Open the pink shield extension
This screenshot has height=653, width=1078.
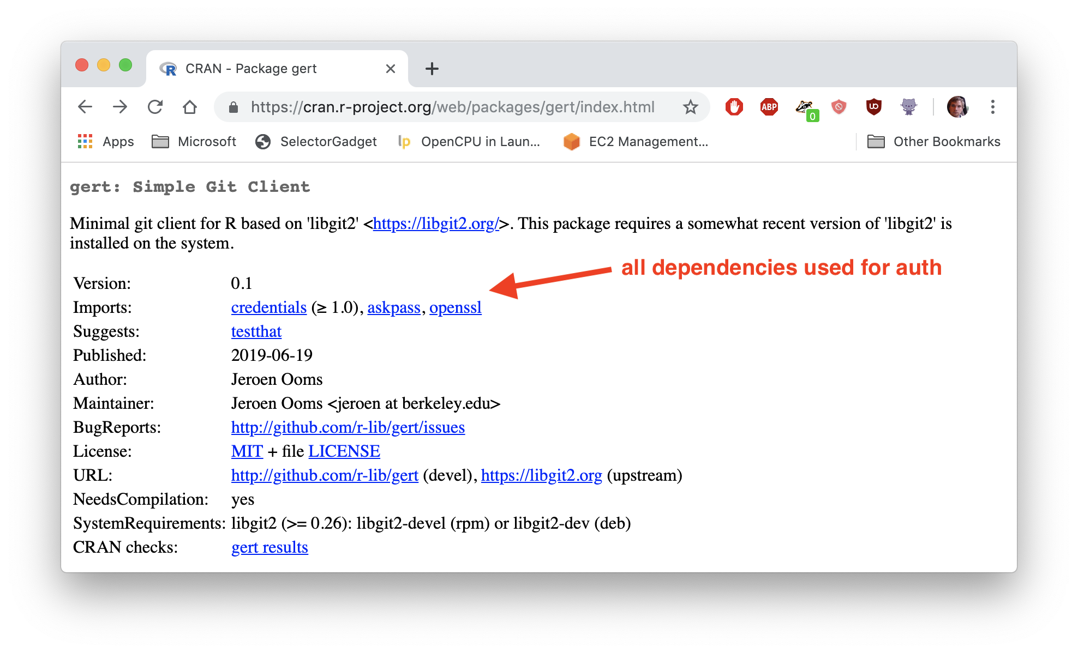tap(839, 107)
